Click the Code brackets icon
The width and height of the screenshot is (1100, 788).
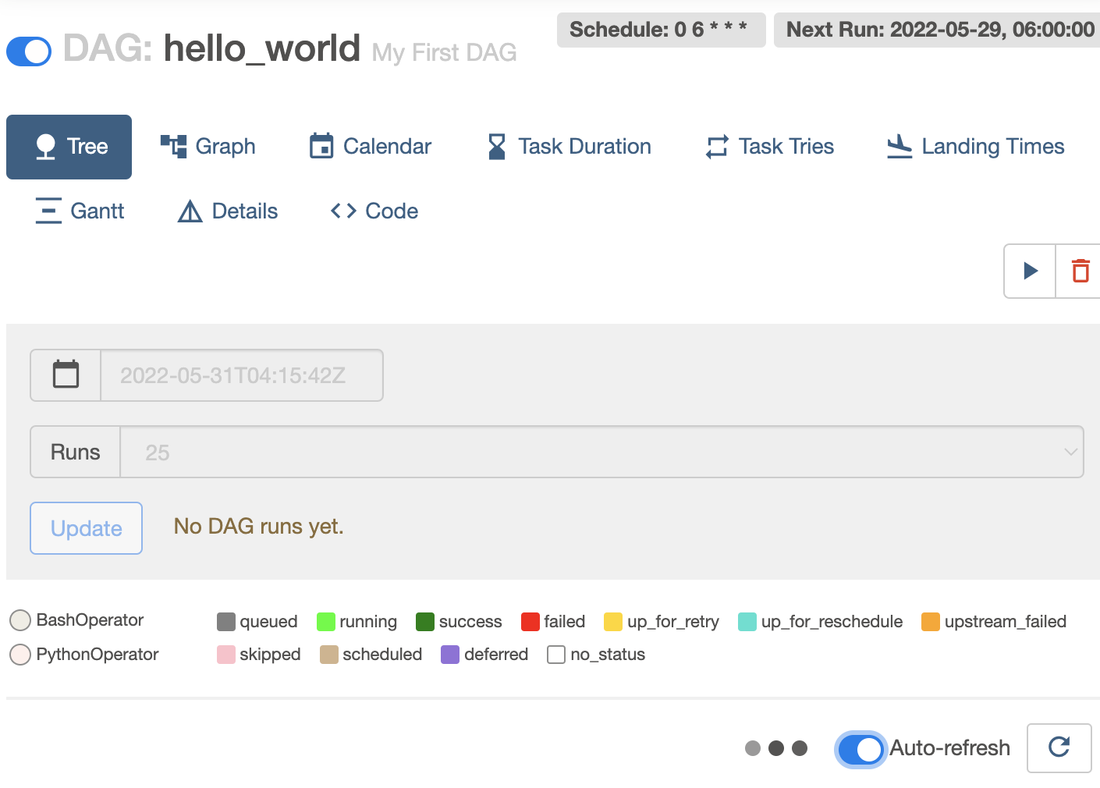coord(343,211)
